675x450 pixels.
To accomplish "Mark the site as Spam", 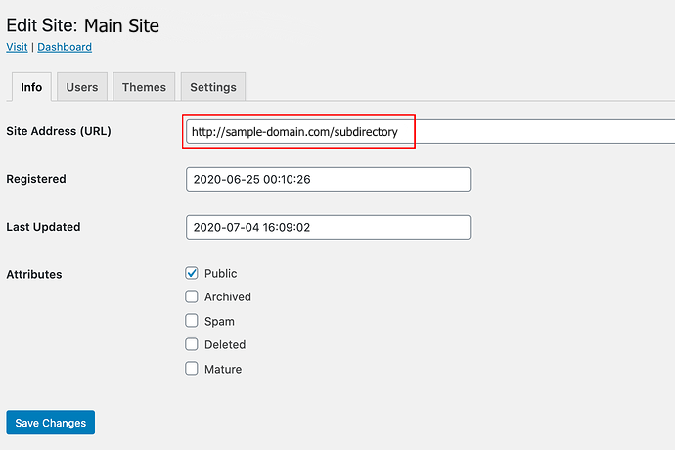I will coord(192,321).
